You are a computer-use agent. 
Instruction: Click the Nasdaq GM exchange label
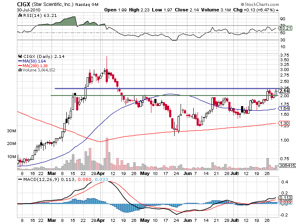[x=87, y=5]
